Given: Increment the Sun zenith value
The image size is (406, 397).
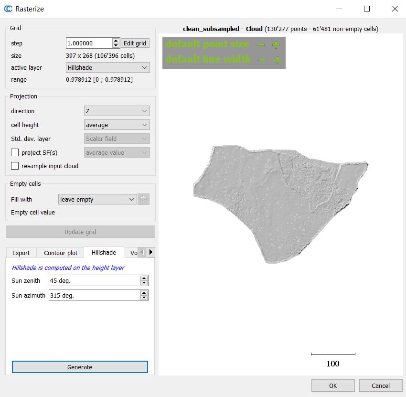Looking at the screenshot, I should 145,278.
